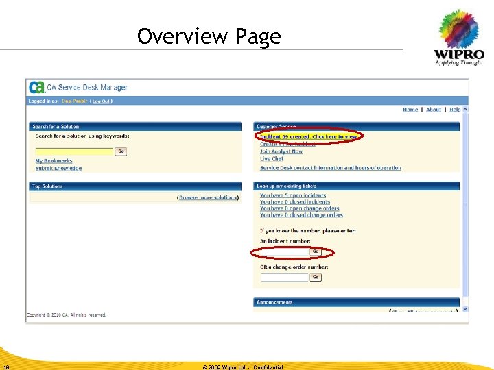The width and height of the screenshot is (494, 370).
Task: Open Submit Knowledge link
Action: click(x=58, y=168)
